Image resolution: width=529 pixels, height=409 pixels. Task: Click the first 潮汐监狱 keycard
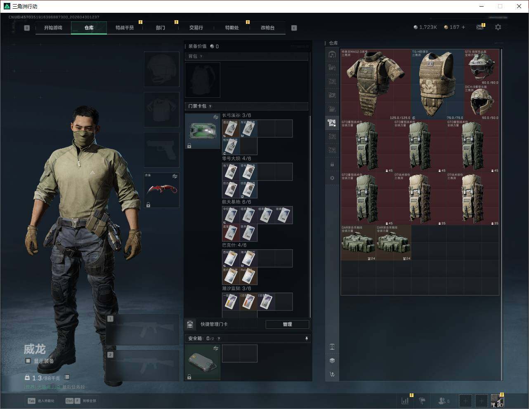(231, 302)
